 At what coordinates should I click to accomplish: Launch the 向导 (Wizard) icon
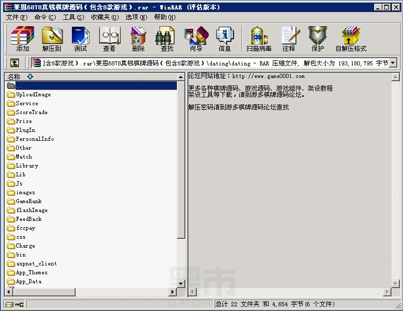click(196, 38)
